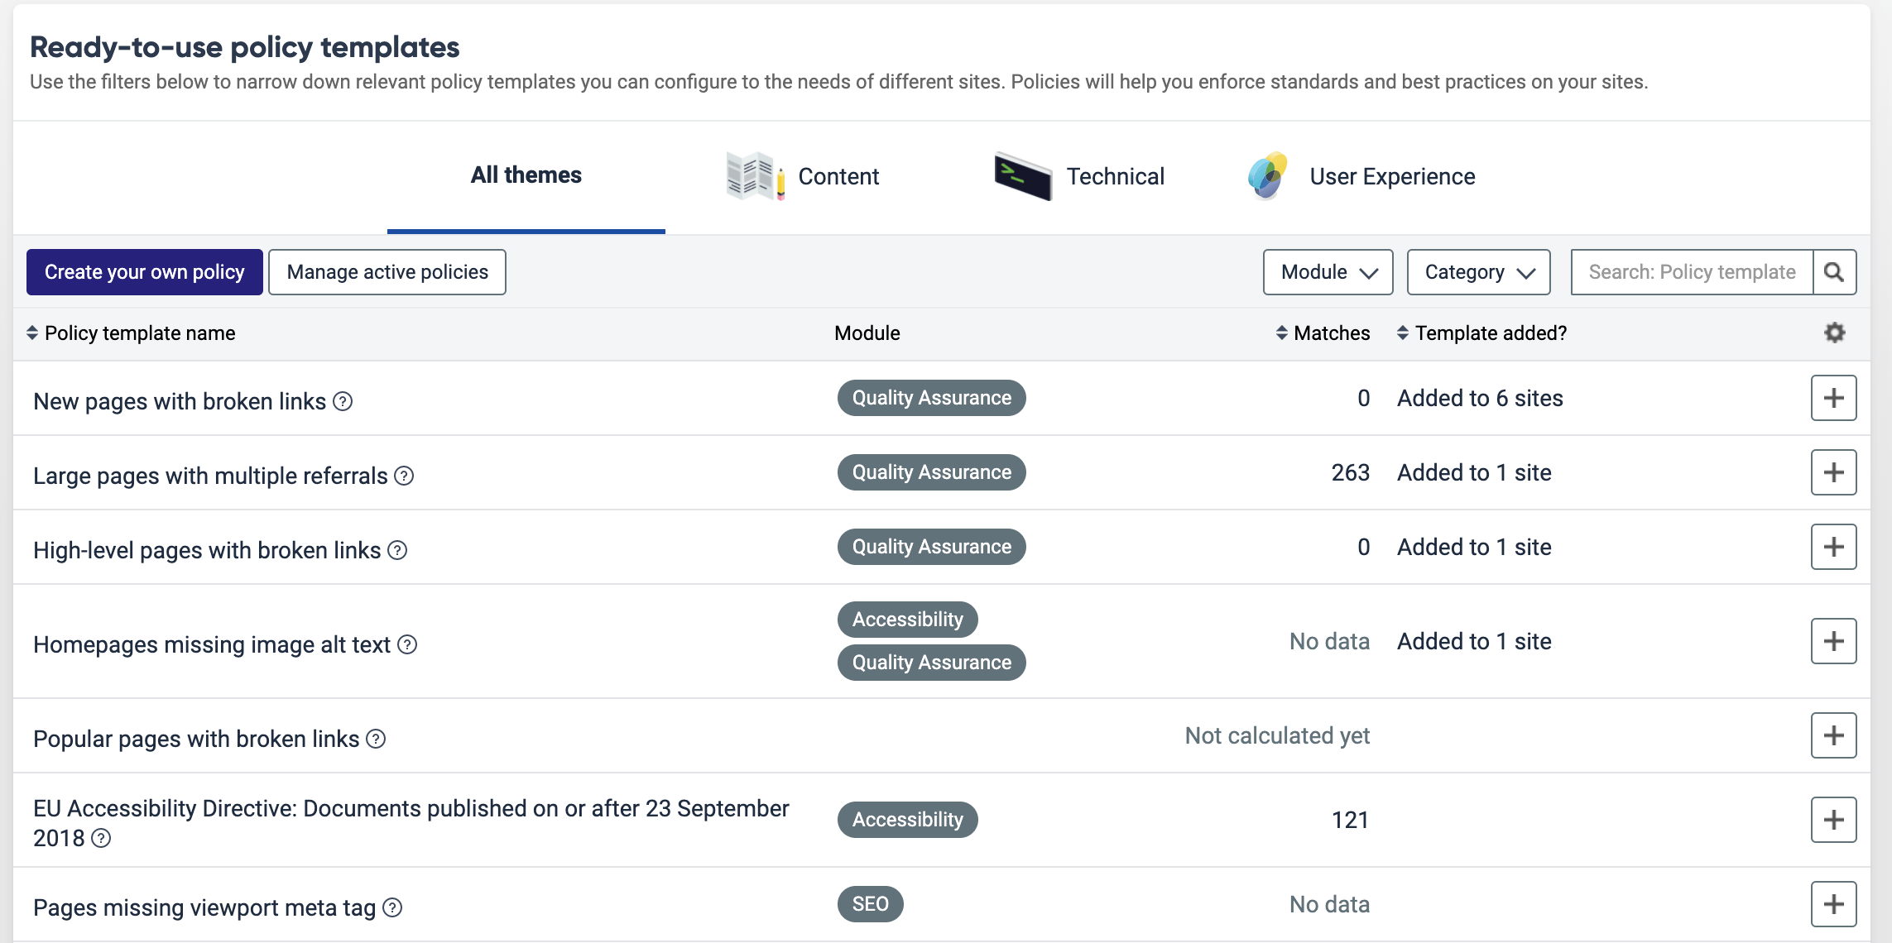1892x943 pixels.
Task: Focus the Policy template search field
Action: click(x=1691, y=272)
